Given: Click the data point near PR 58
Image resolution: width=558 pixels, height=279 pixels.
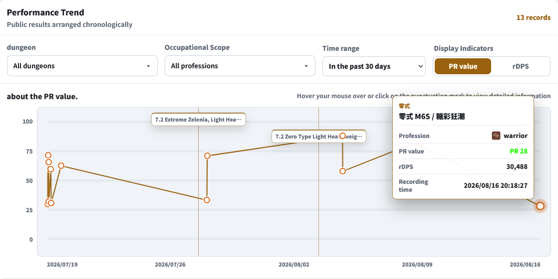Looking at the screenshot, I should tap(342, 171).
